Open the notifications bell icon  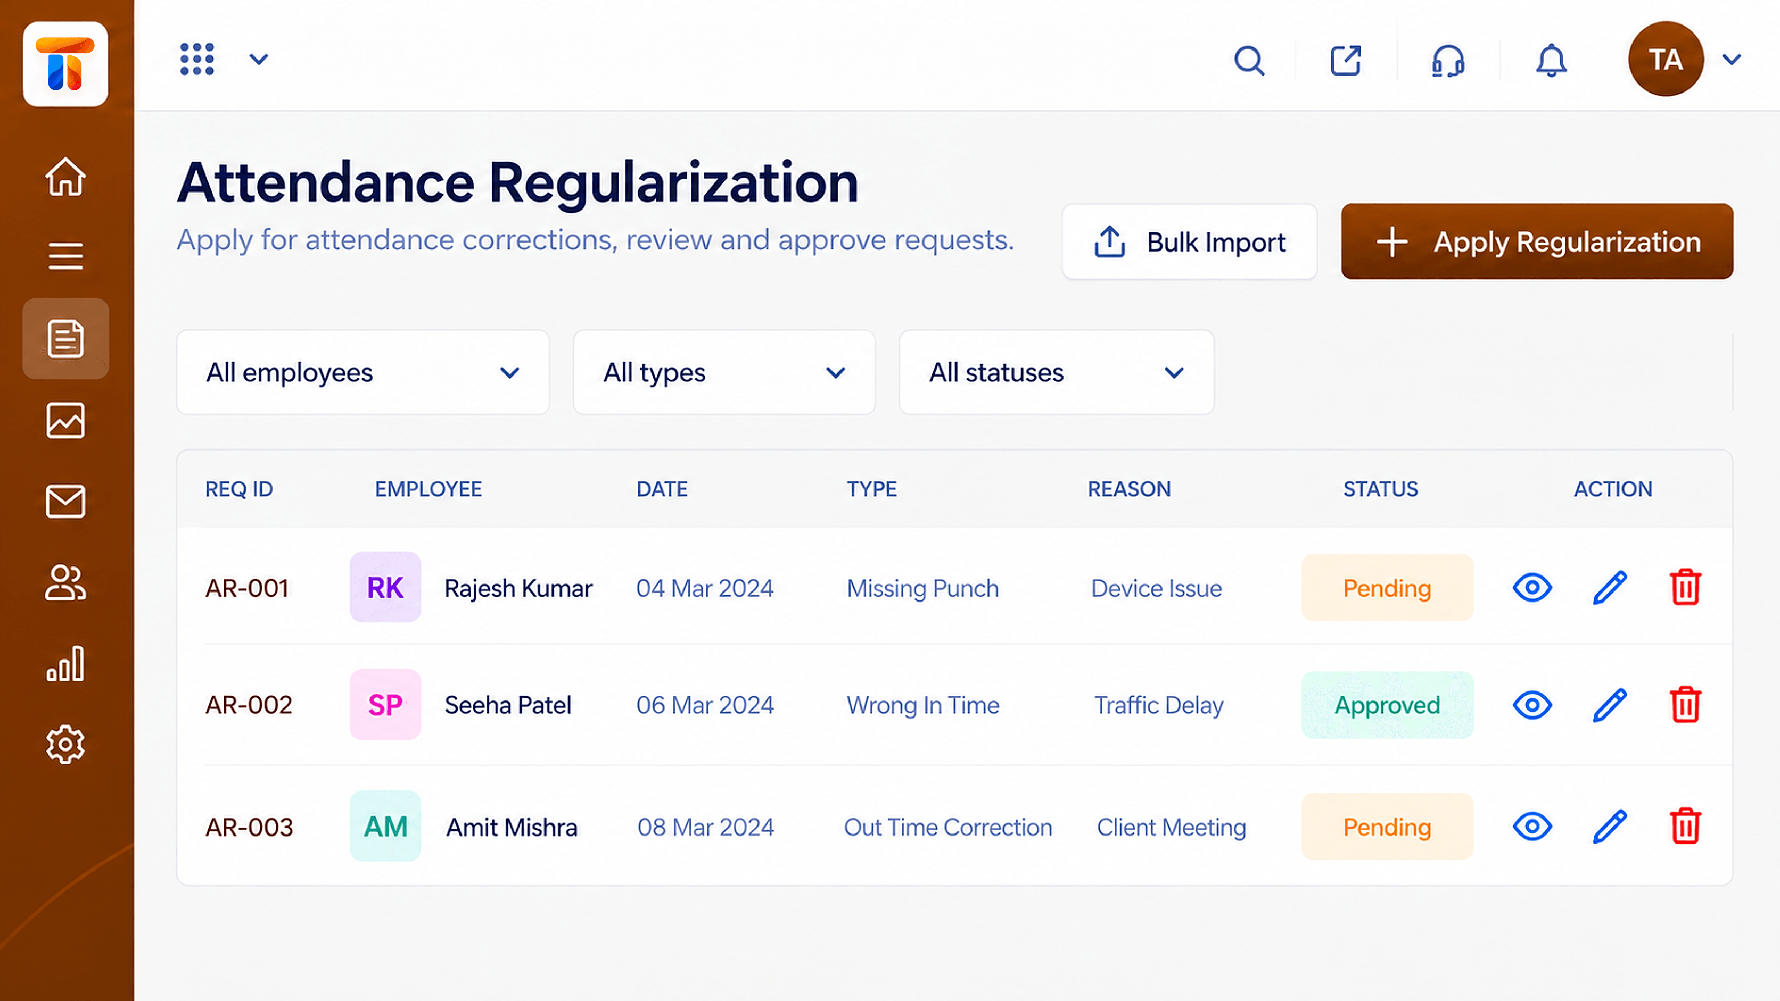point(1551,61)
